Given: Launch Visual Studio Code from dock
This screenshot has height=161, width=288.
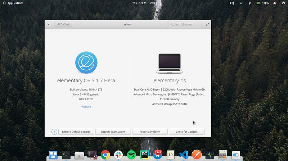Looking at the screenshot, I should pos(184,155).
